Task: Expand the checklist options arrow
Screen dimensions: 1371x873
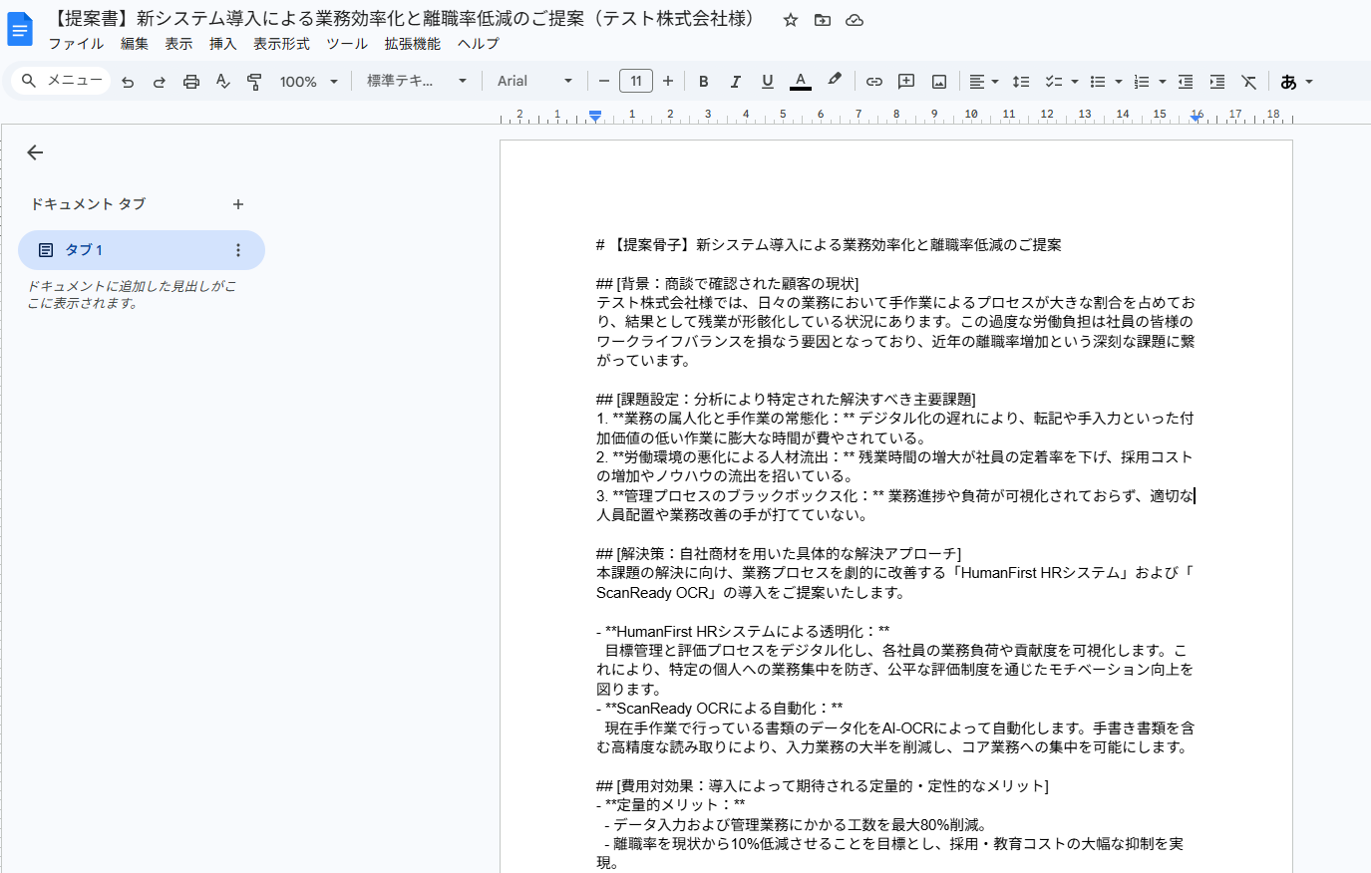Action: point(1074,82)
